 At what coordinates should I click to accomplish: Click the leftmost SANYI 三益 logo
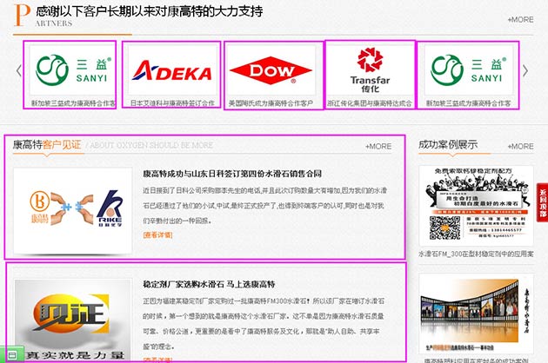pos(70,69)
